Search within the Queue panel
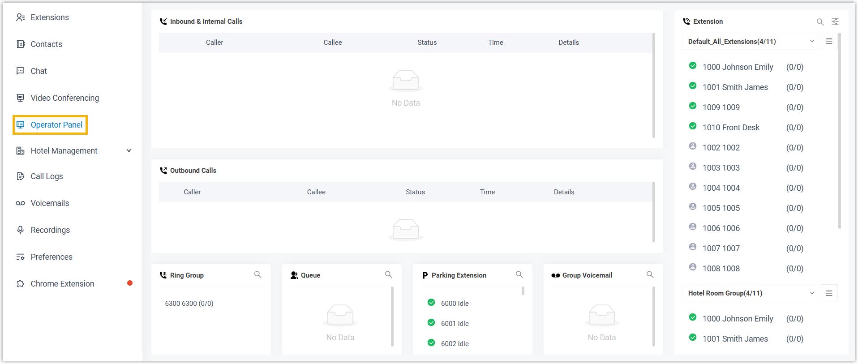858x364 pixels. 388,274
